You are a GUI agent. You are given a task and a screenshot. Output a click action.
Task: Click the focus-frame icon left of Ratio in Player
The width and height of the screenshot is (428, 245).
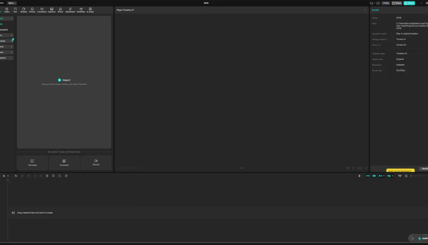pos(354,168)
